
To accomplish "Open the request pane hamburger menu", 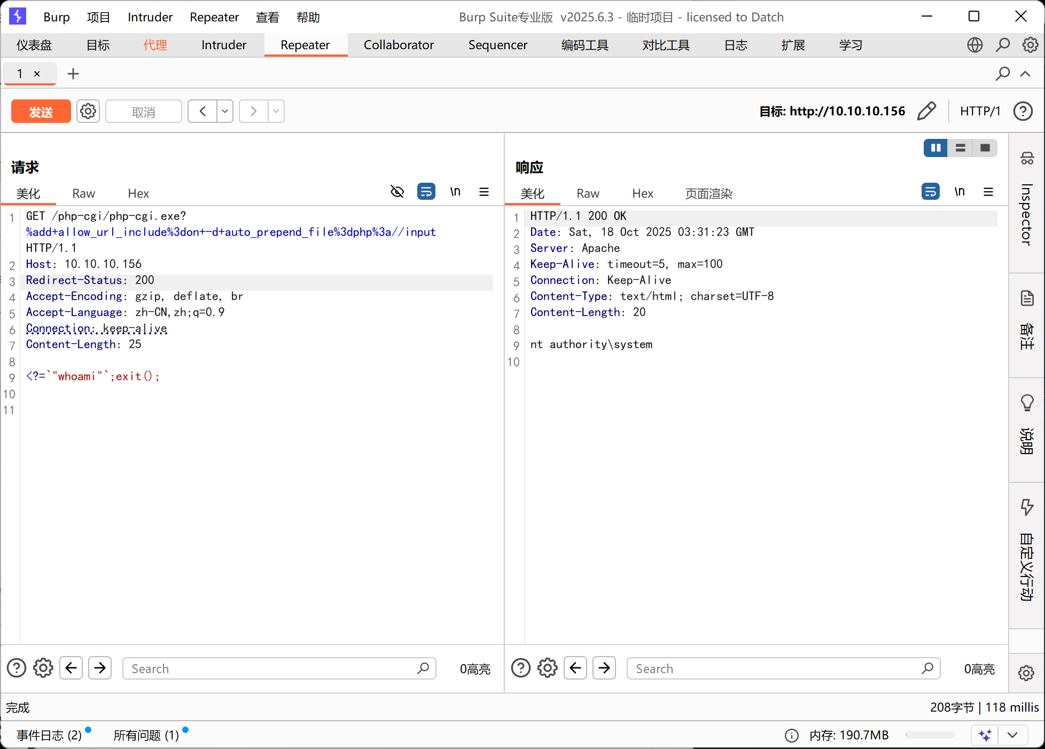I will tap(484, 192).
